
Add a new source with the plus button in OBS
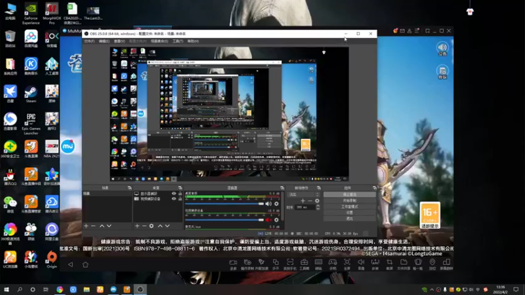137,226
